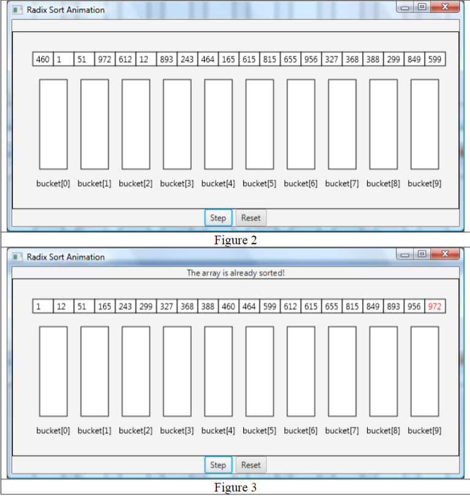Click cell 972 in Figure 2 array
Image resolution: width=470 pixels, height=496 pixels.
[x=105, y=59]
